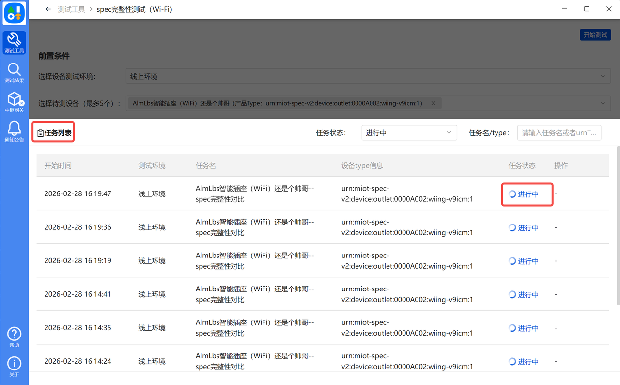This screenshot has width=620, height=385.
Task: Click the spinner icon in 16:19:47 row
Action: 512,194
